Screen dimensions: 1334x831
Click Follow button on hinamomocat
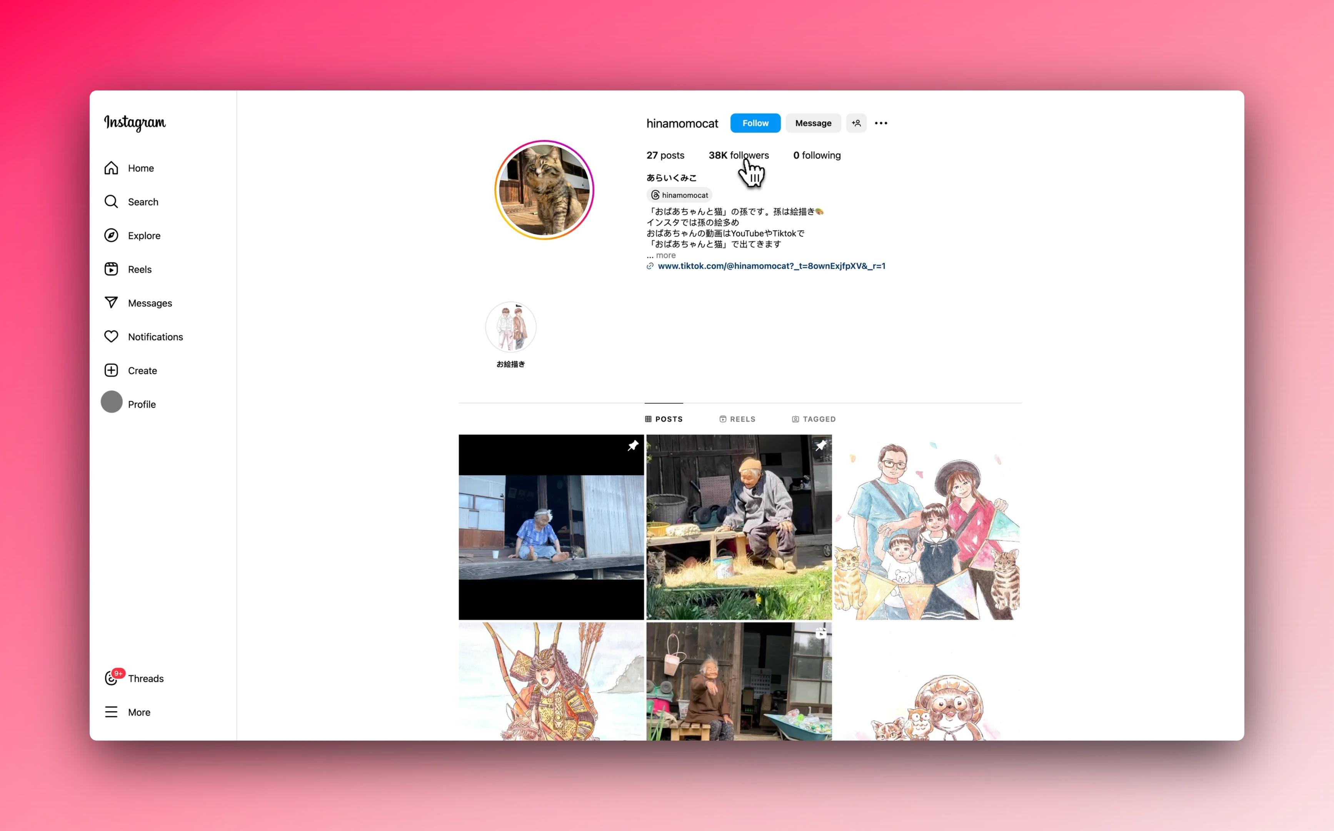[x=755, y=123]
